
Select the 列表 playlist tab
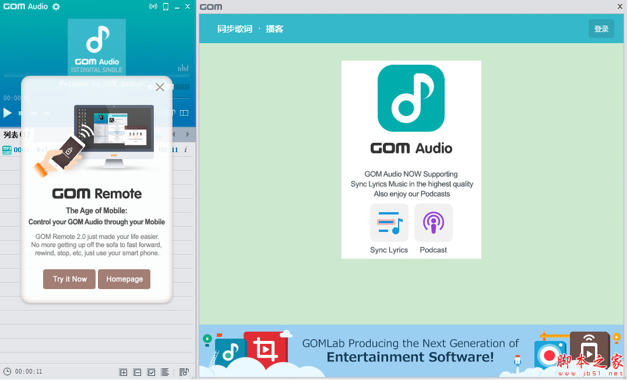17,135
